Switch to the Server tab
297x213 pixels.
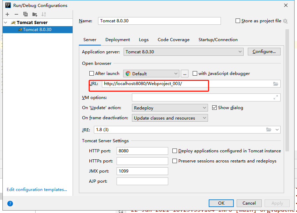coord(90,40)
